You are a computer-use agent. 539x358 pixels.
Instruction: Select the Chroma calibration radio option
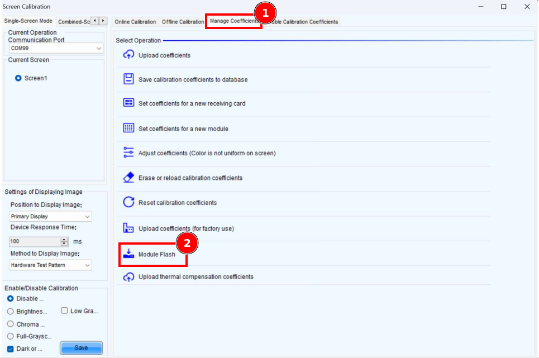coord(11,324)
